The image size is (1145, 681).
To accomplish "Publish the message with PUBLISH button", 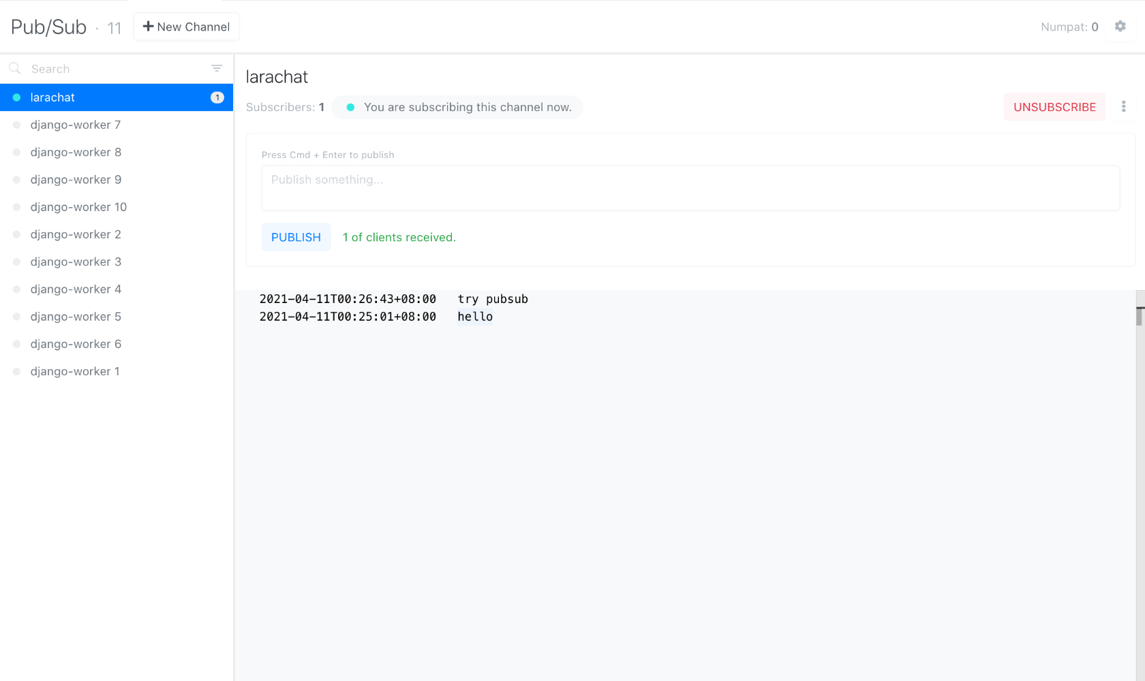I will click(296, 237).
